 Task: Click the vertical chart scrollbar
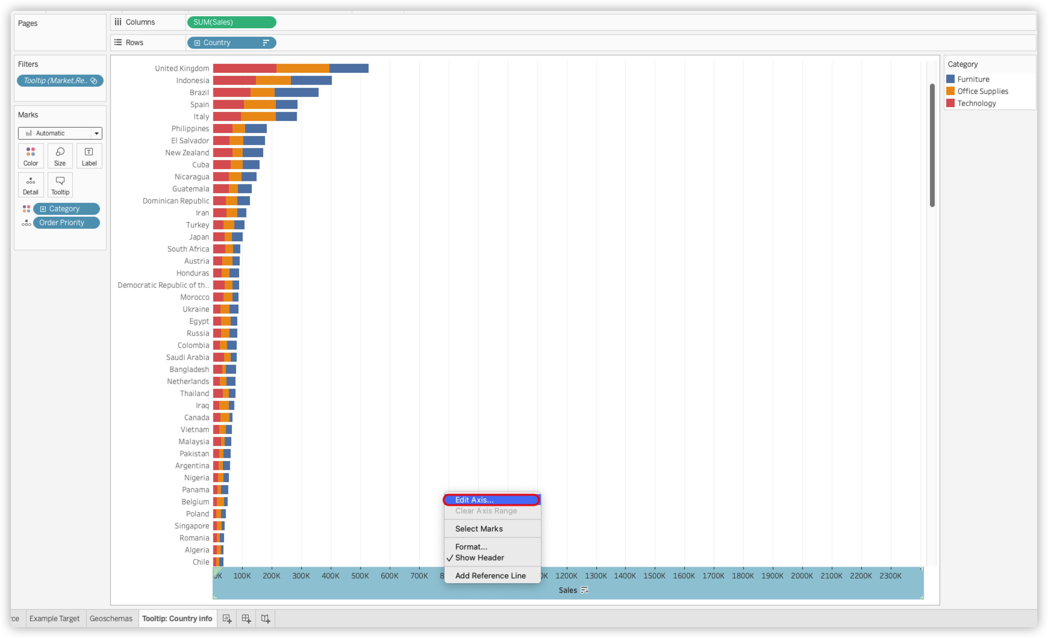(x=932, y=145)
